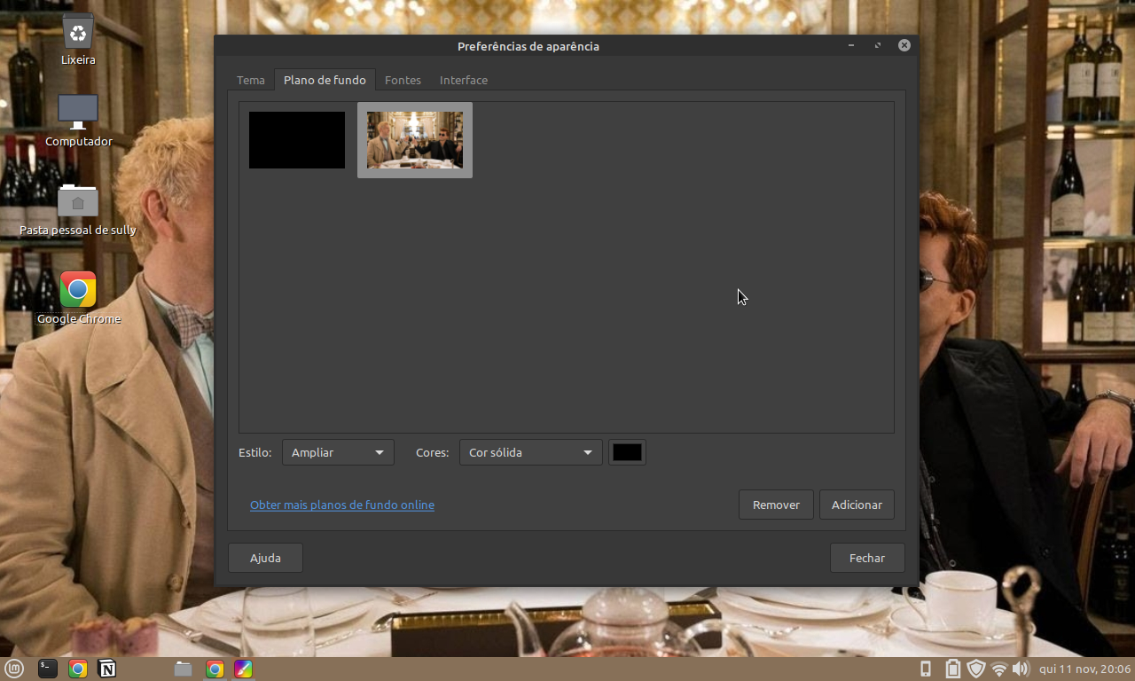This screenshot has height=681, width=1135.
Task: Click the Remover button
Action: 776,505
